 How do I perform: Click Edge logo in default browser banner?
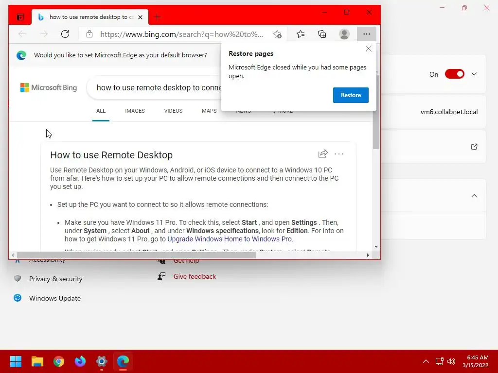[21, 55]
